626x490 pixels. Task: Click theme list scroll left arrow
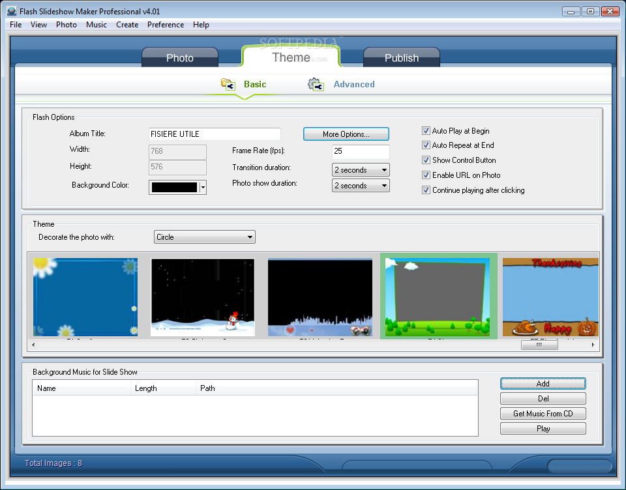click(x=33, y=345)
